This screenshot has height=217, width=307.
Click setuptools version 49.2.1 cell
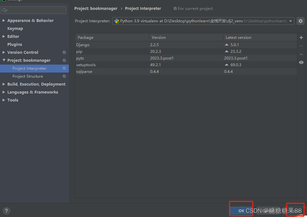(x=156, y=65)
